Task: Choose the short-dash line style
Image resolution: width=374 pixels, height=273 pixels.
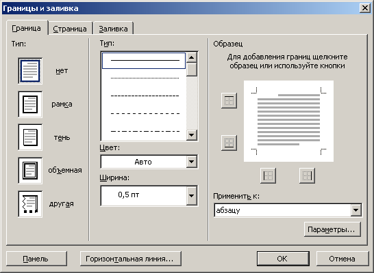Action: (144, 96)
